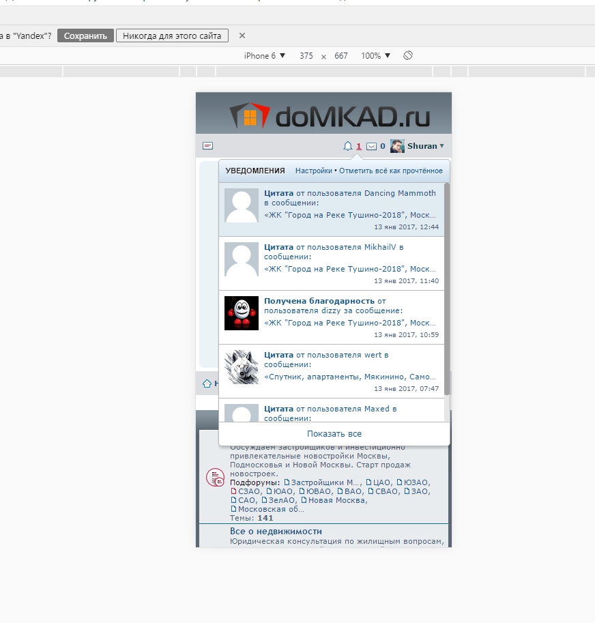Image resolution: width=595 pixels, height=623 pixels.
Task: Open the iPhone 6 device dropdown
Action: point(265,56)
